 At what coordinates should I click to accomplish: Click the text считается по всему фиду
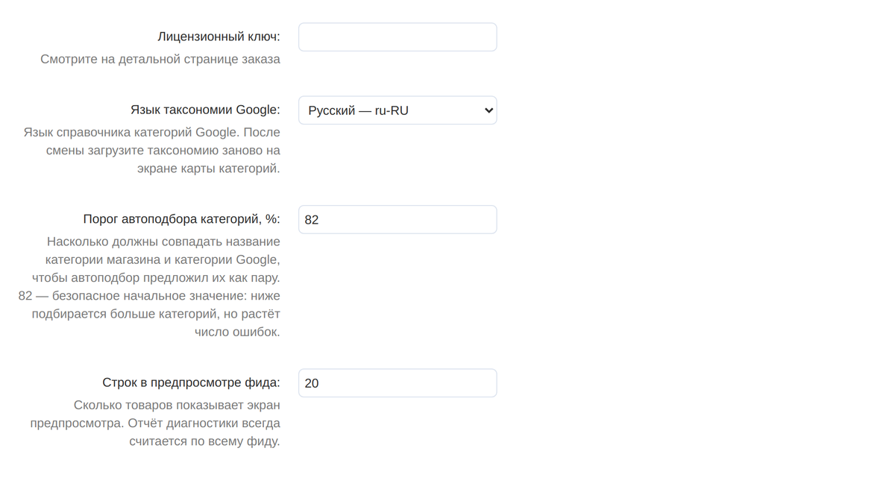tap(204, 441)
